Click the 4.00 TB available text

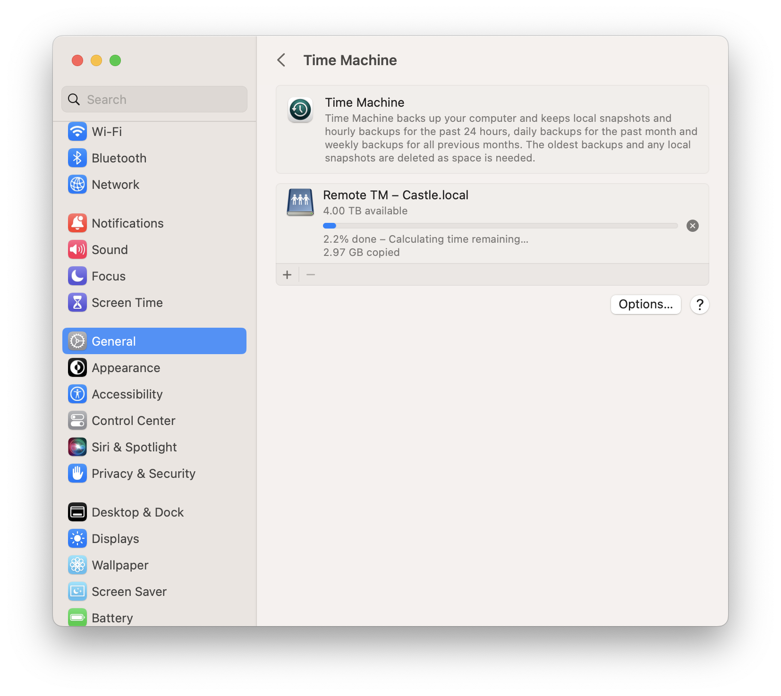coord(365,211)
